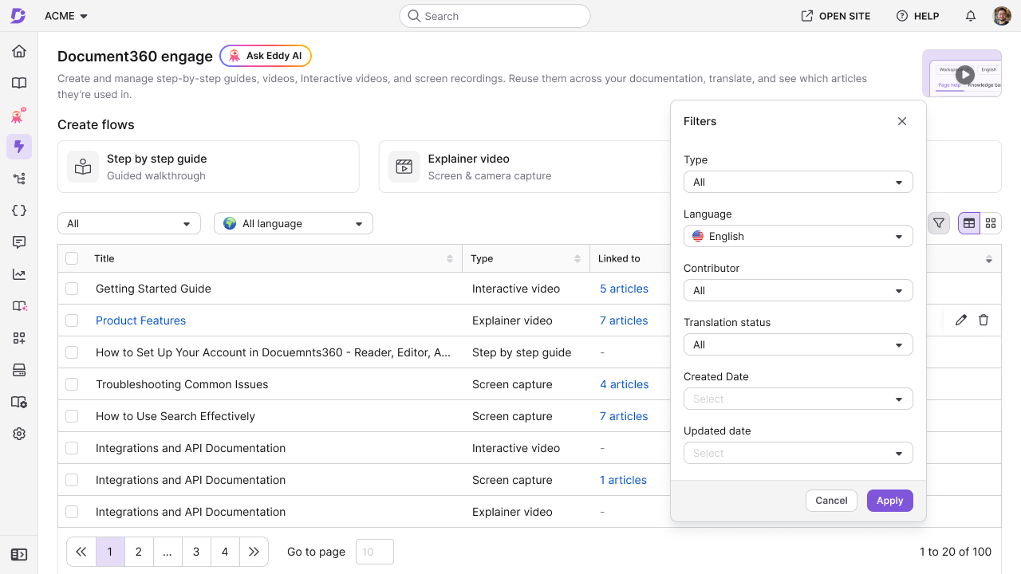The width and height of the screenshot is (1021, 574).
Task: Edit the Product Features row
Action: [x=961, y=320]
